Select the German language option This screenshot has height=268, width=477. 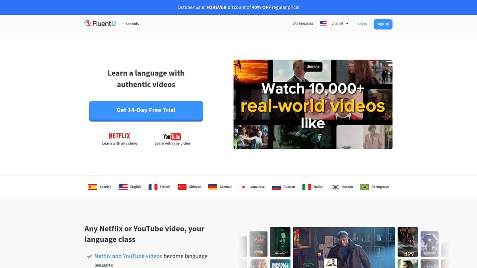[x=213, y=186]
